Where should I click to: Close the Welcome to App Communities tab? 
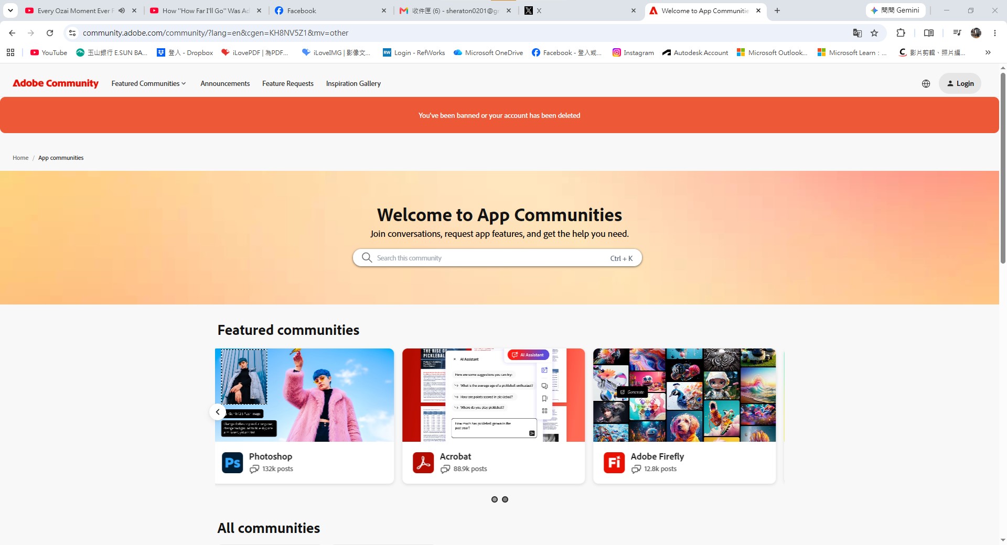coord(758,10)
